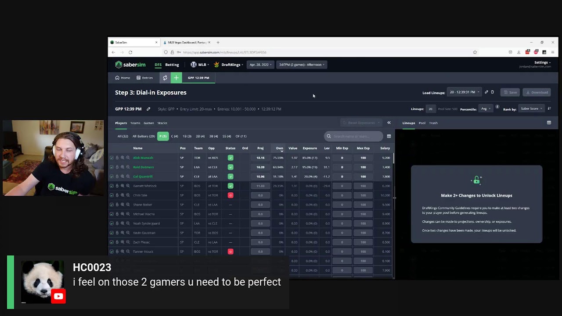This screenshot has height=316, width=562.
Task: Click Alek Manoah projection field 18.15
Action: 260,158
